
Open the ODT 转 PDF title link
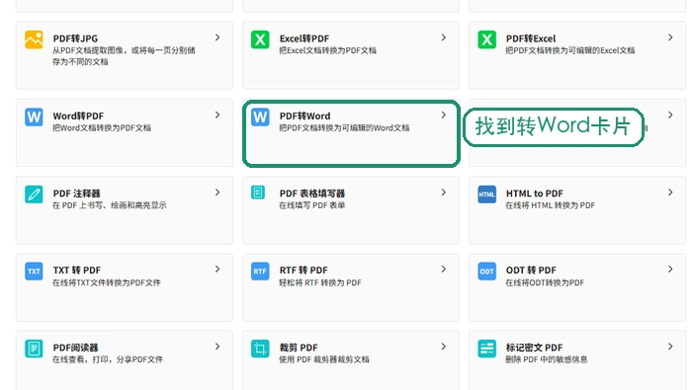tap(531, 271)
